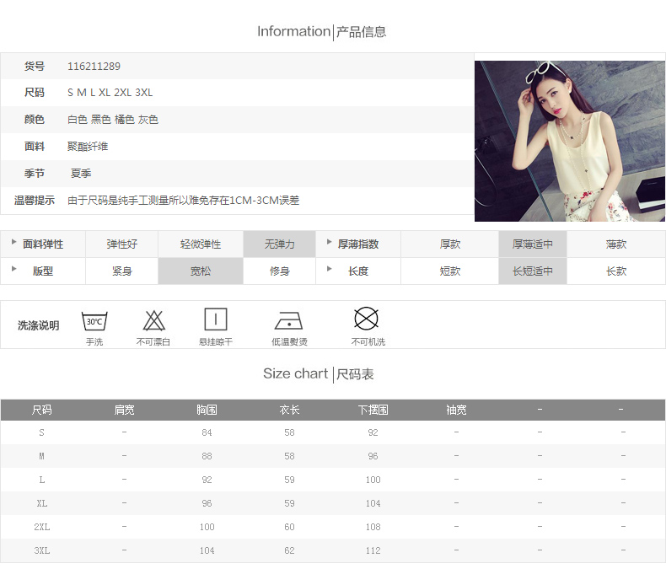
Task: Open the product model photo
Action: point(570,141)
